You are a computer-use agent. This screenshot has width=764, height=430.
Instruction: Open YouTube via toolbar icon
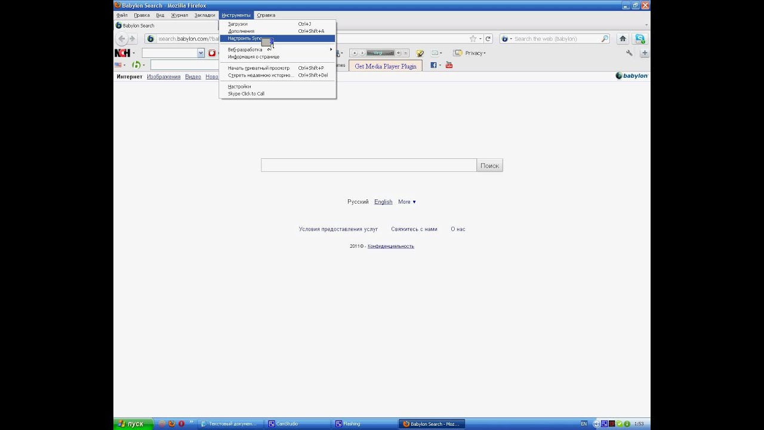[449, 65]
